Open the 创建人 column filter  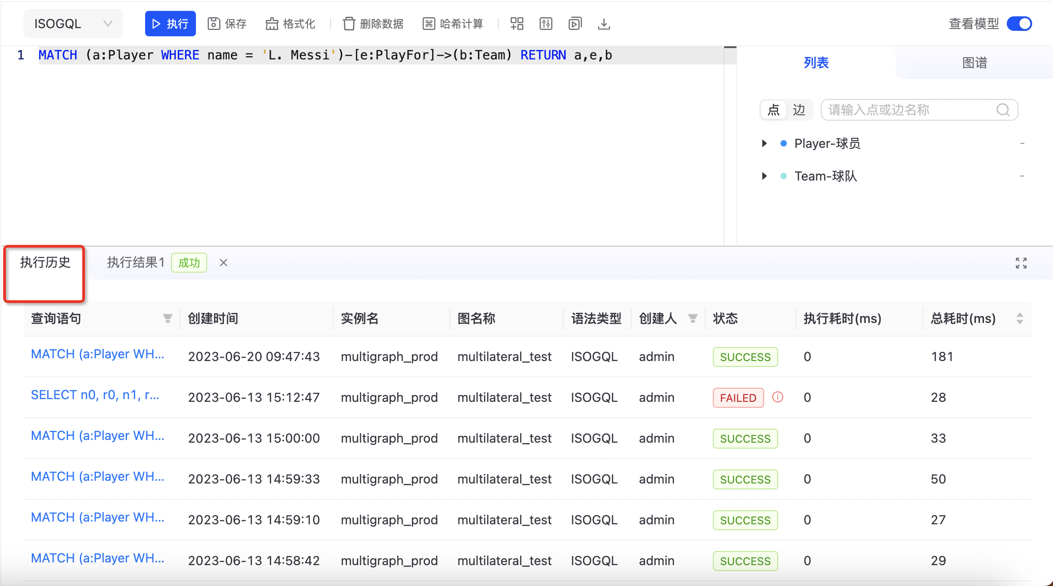click(693, 318)
